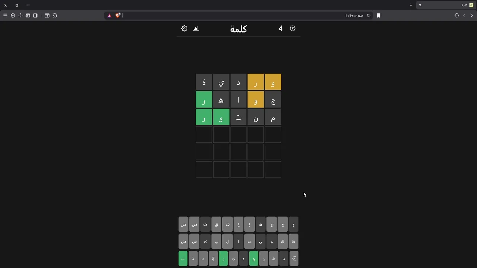
Task: Tap the ت keyboard key
Action: click(x=249, y=242)
